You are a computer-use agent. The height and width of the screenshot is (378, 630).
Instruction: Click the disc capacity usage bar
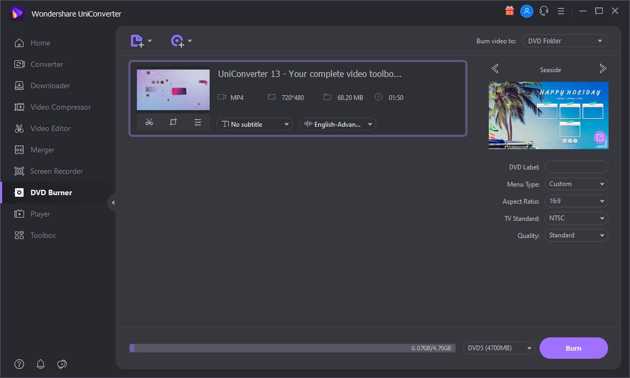(293, 348)
